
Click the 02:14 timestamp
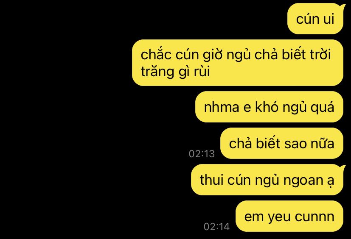click(216, 226)
